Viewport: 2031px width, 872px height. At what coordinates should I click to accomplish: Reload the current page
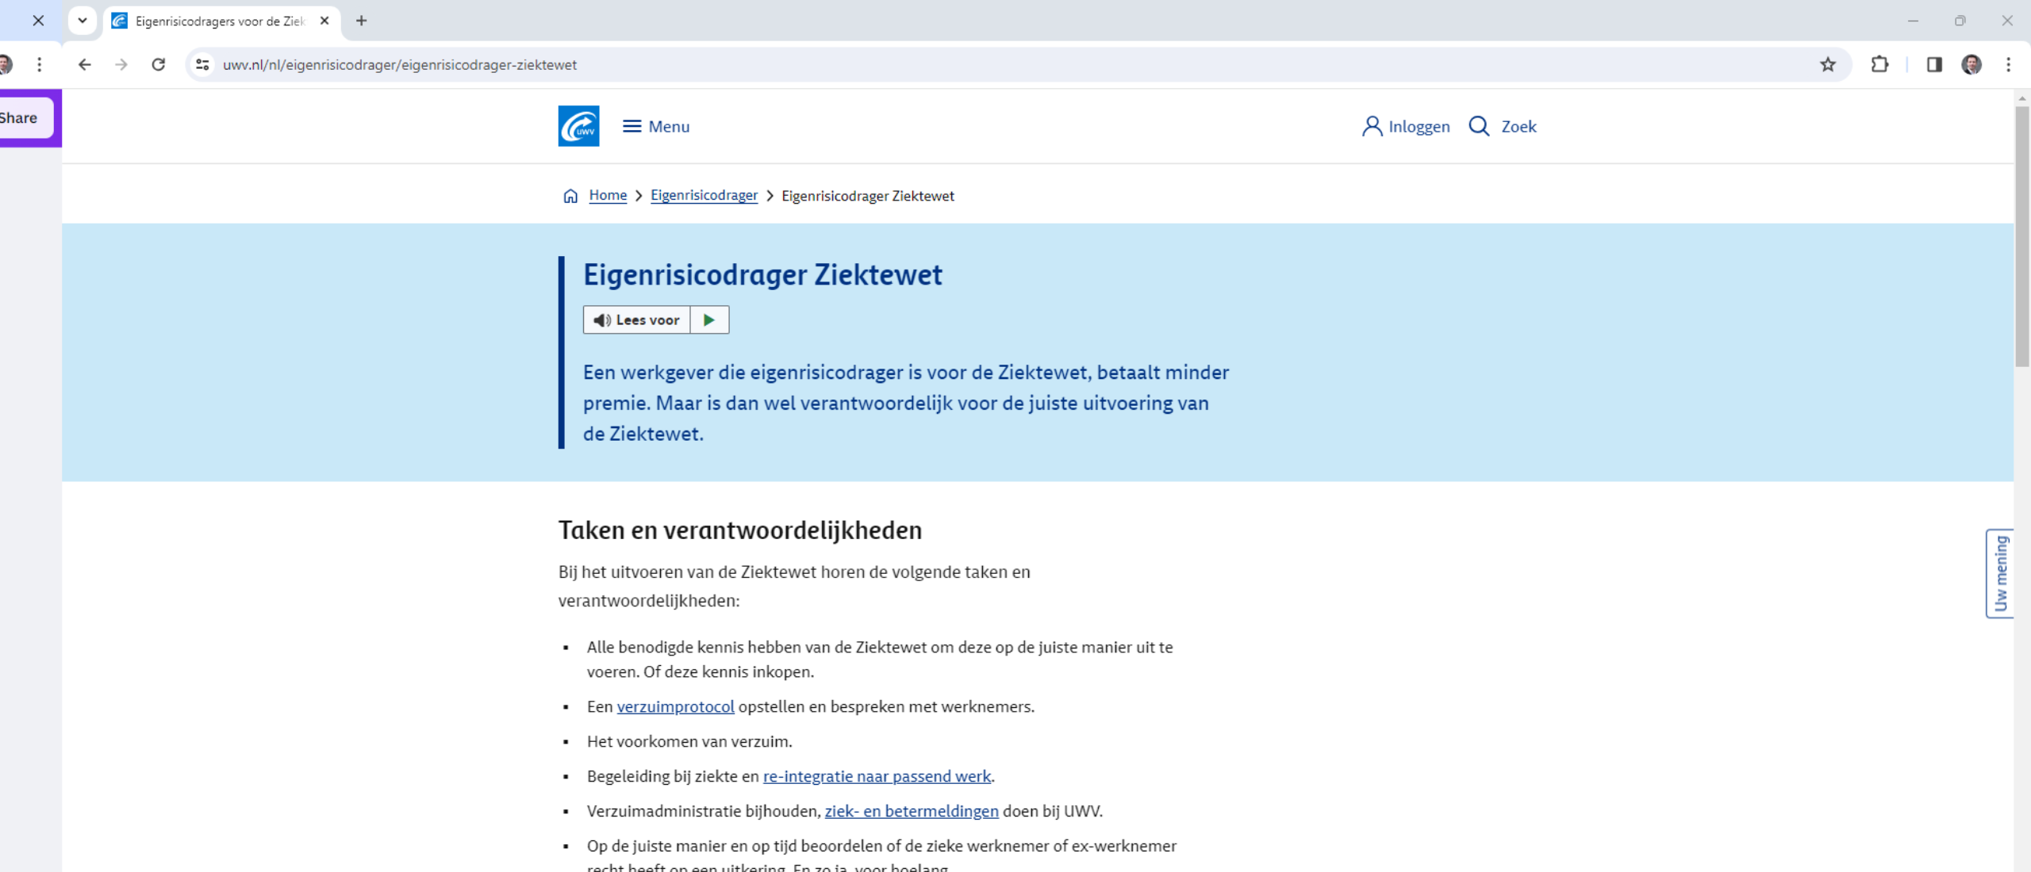(x=159, y=64)
